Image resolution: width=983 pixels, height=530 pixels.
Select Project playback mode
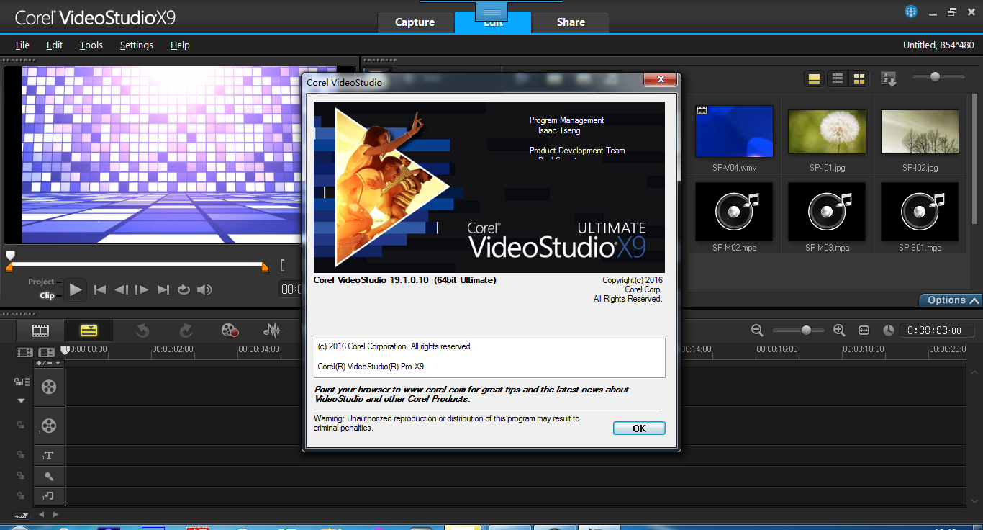41,282
